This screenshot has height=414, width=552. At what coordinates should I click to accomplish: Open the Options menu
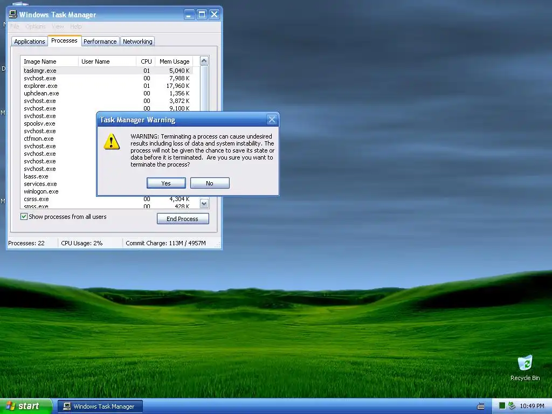36,26
